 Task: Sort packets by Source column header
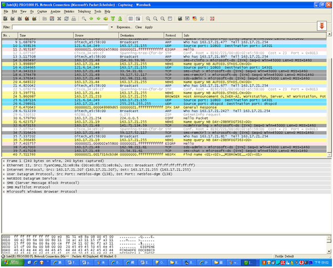click(x=96, y=36)
